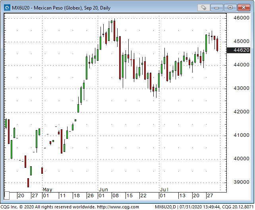Click the CQG chart window icon
Viewport: 255px width, 210px height.
[7, 8]
